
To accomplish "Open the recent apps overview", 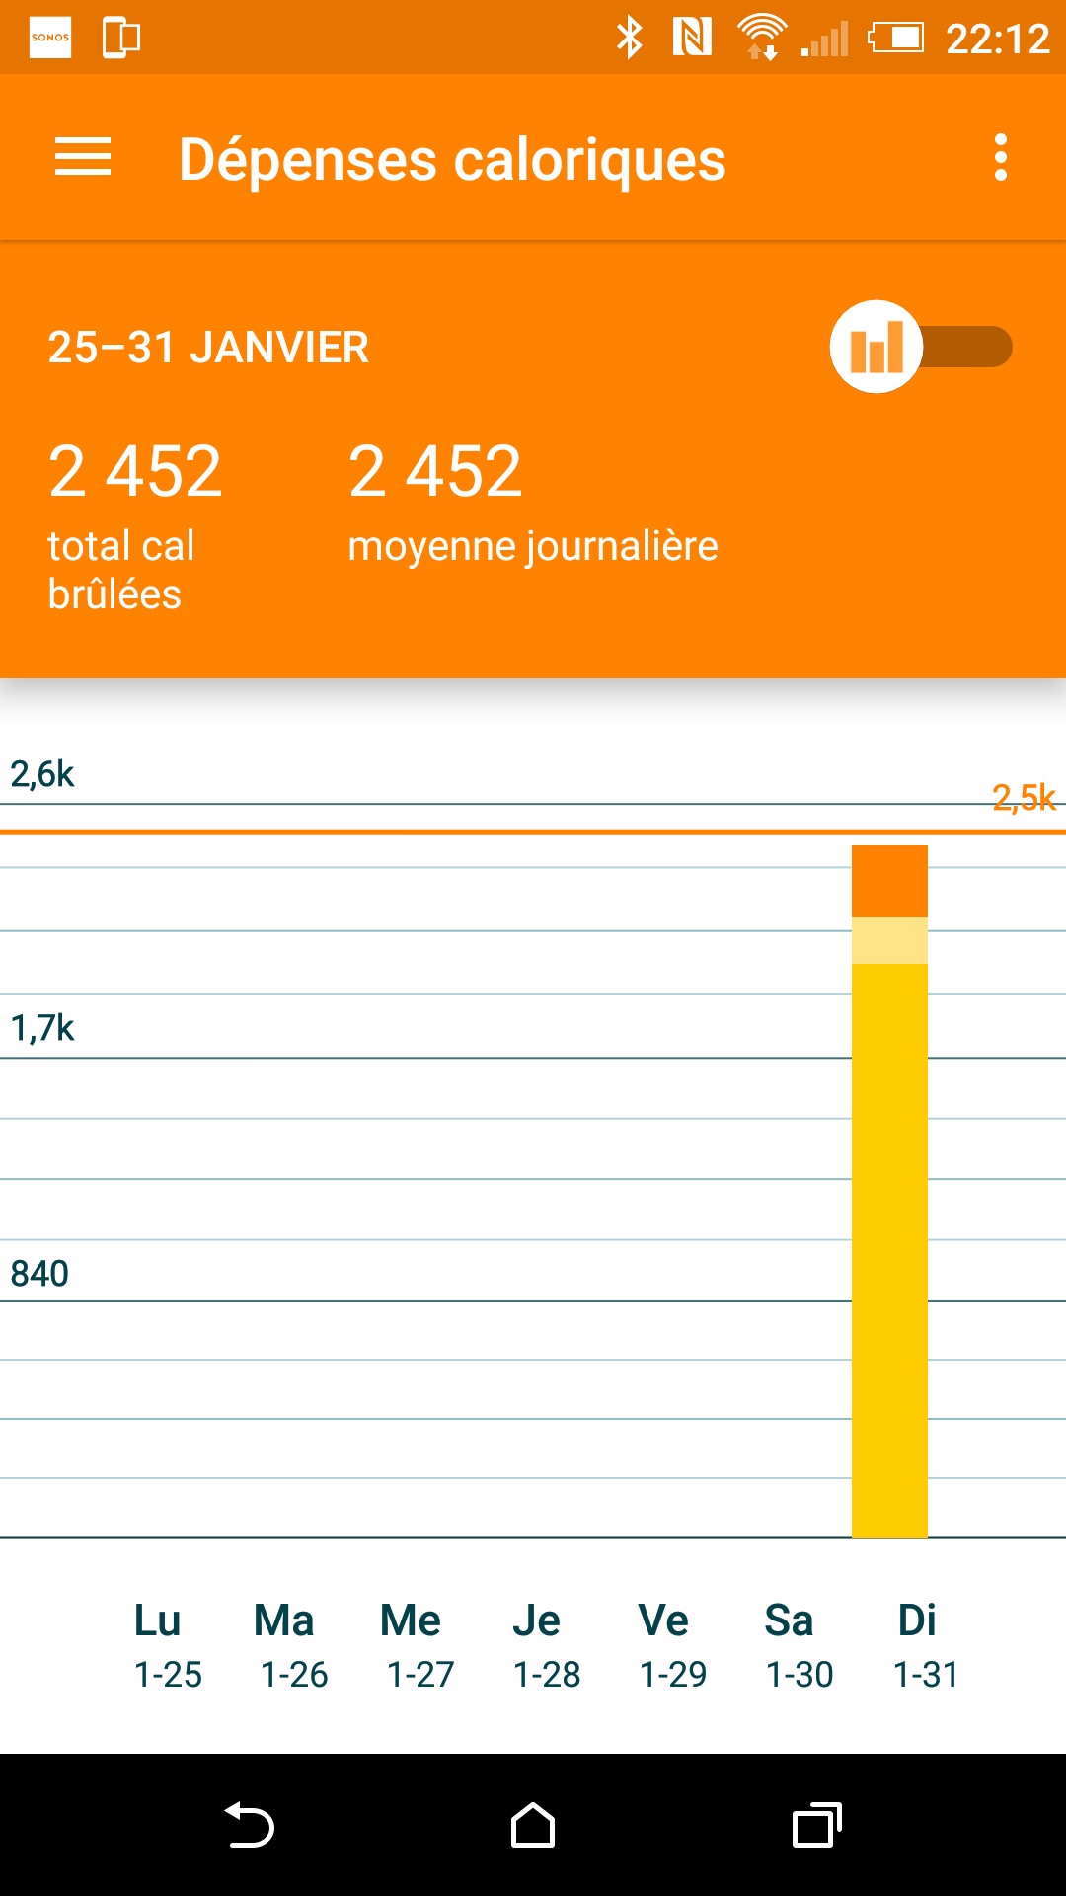I will [x=816, y=1825].
